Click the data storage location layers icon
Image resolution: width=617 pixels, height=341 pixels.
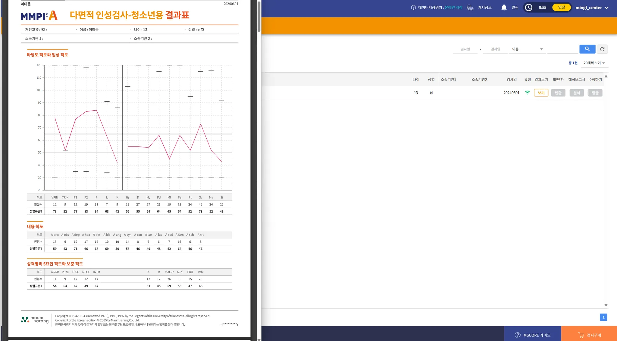[413, 8]
